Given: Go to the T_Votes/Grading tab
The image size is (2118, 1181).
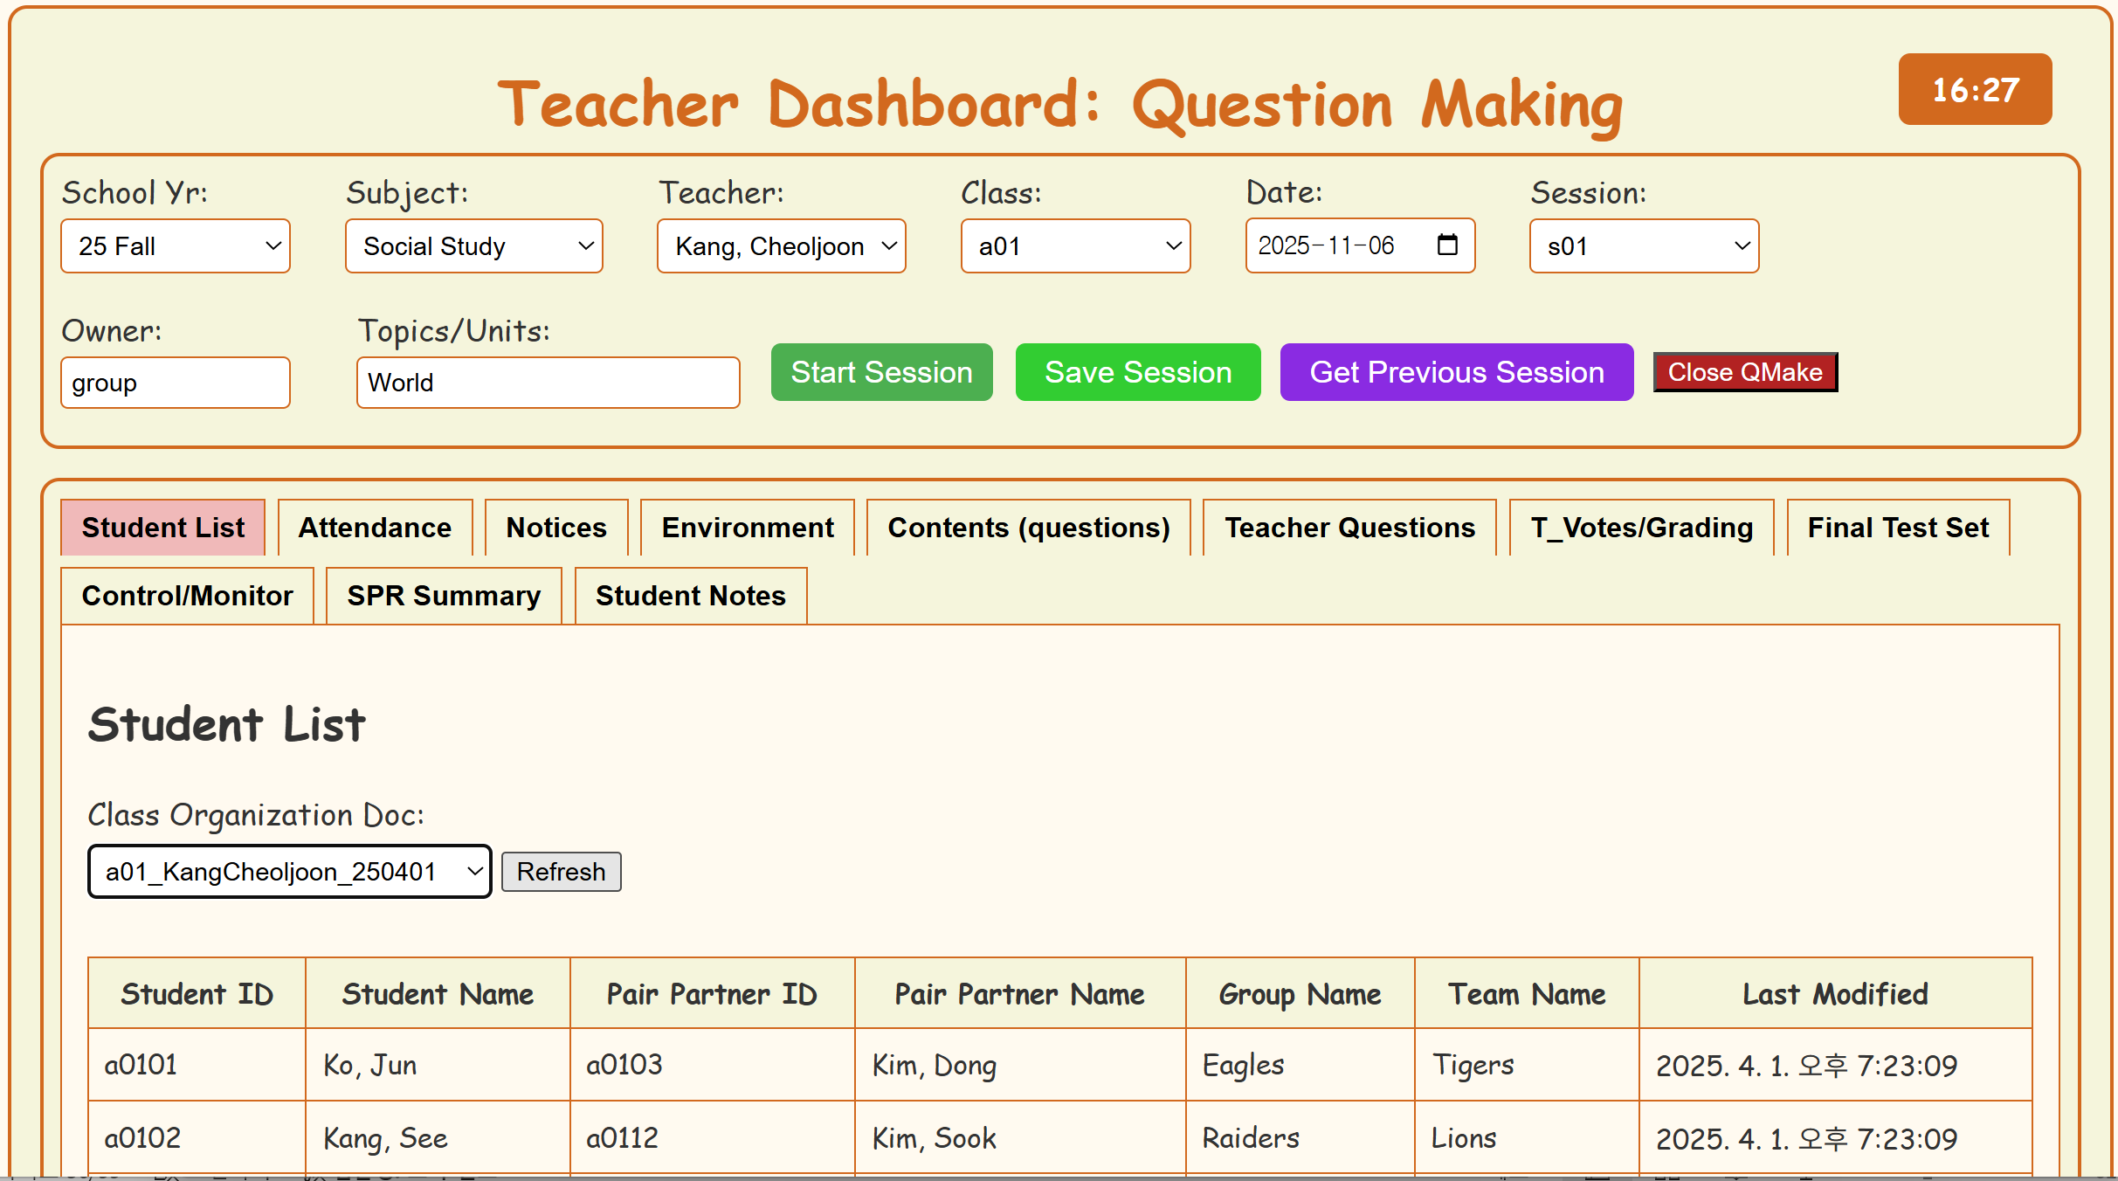Looking at the screenshot, I should click(x=1641, y=528).
